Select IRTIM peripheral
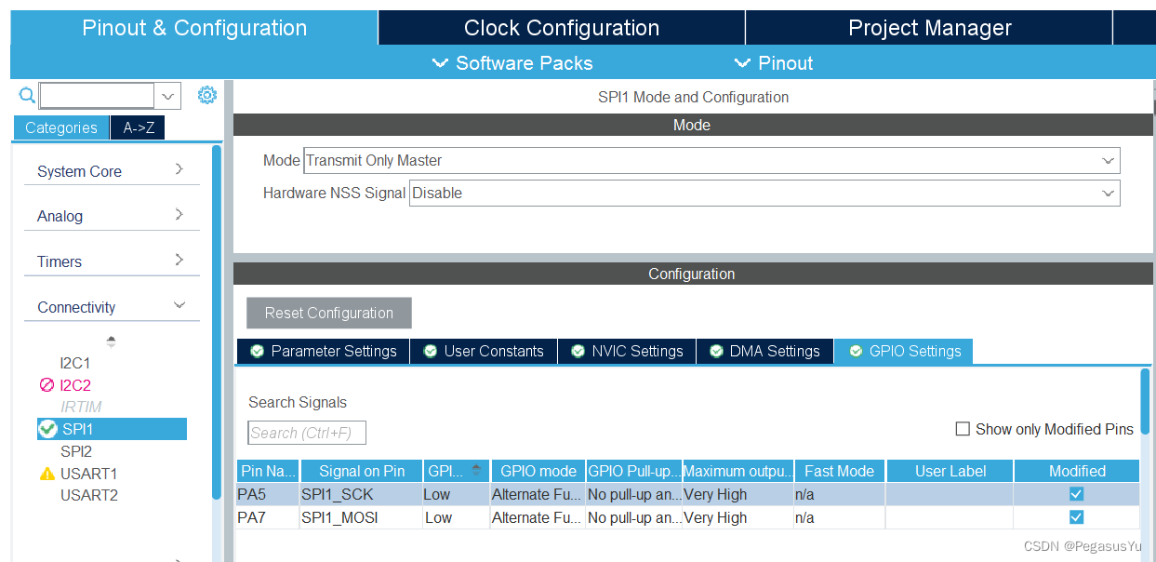Image resolution: width=1156 pixels, height=562 pixels. (81, 407)
